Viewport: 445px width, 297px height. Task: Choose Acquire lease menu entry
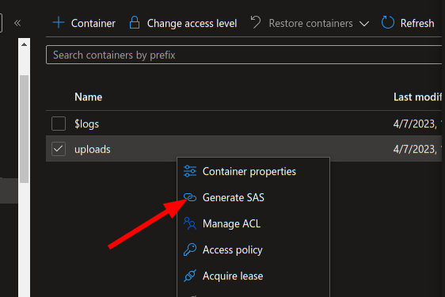[253, 276]
